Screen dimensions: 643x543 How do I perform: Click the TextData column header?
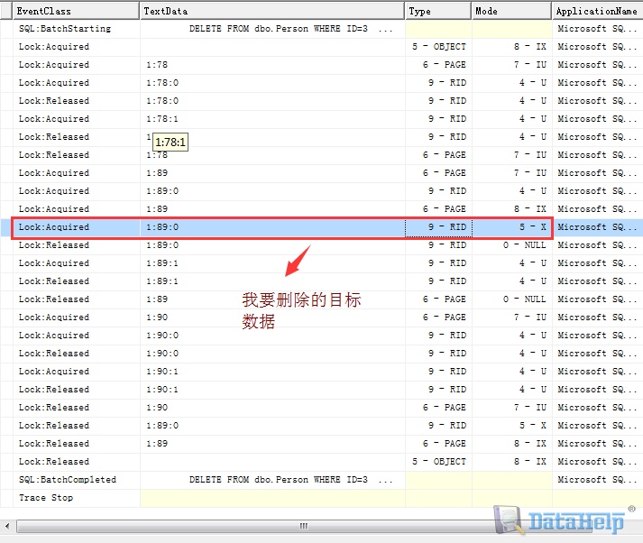(x=272, y=11)
